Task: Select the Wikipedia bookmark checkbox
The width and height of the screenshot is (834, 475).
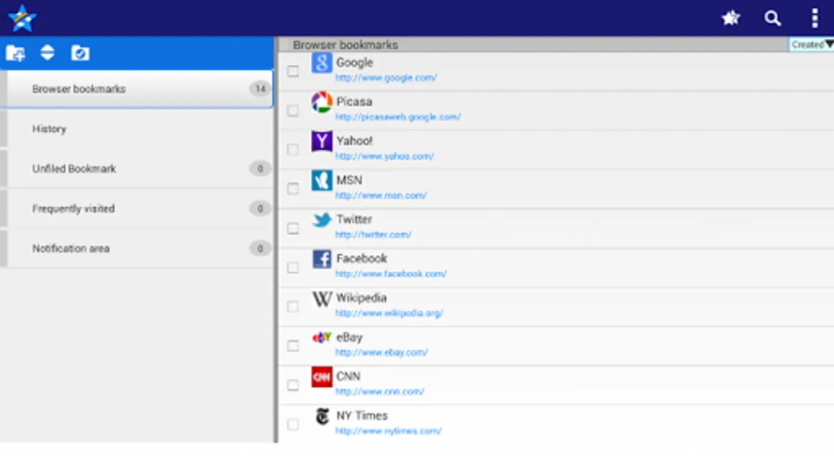Action: coord(293,306)
